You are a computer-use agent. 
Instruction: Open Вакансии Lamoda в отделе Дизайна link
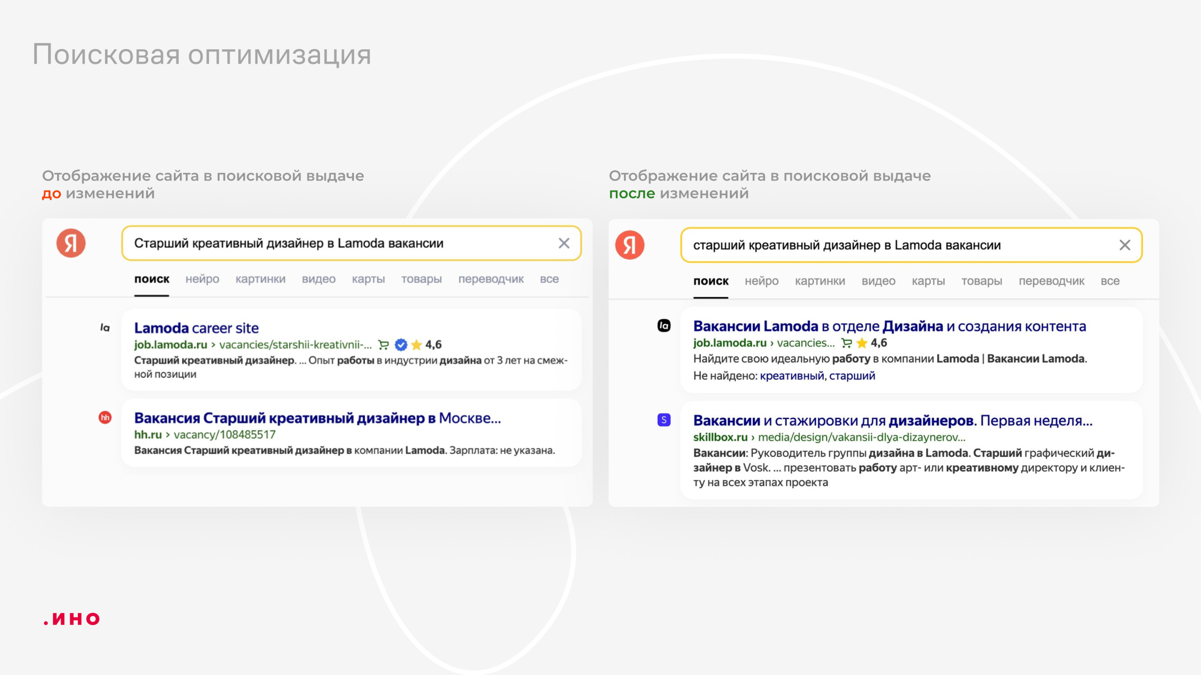coord(889,326)
